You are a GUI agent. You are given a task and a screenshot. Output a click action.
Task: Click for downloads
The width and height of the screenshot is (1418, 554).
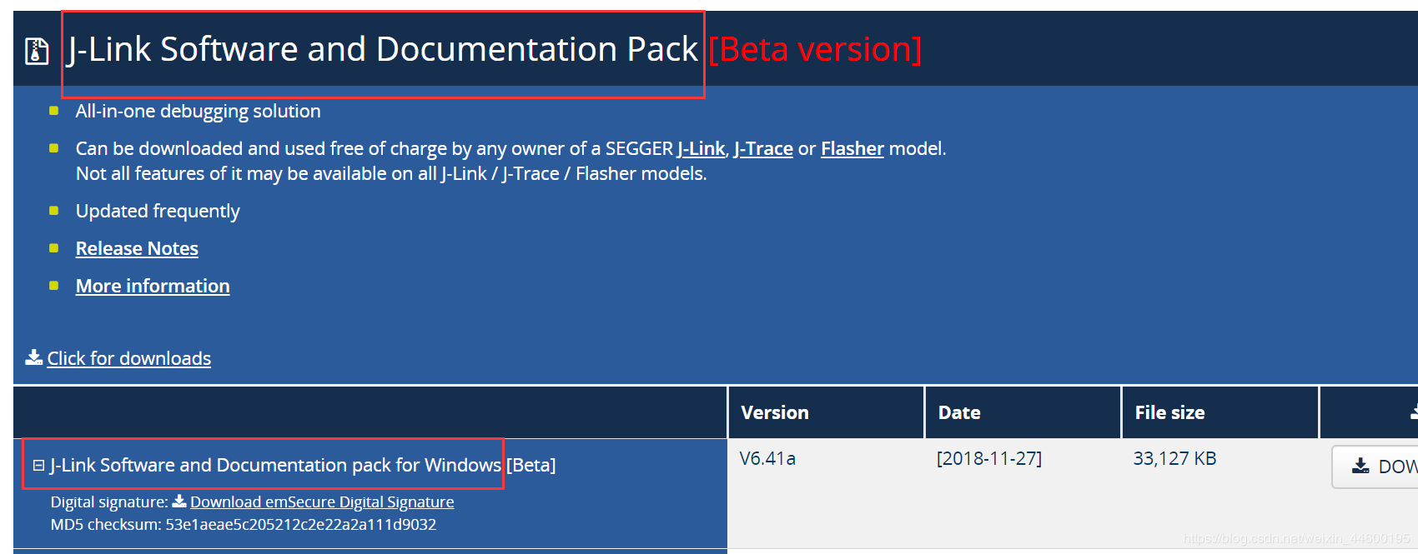tap(128, 357)
